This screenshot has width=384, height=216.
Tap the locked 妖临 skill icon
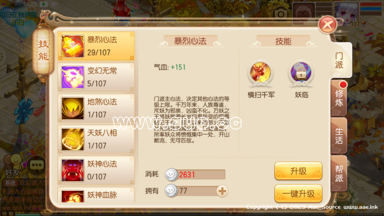tap(301, 73)
